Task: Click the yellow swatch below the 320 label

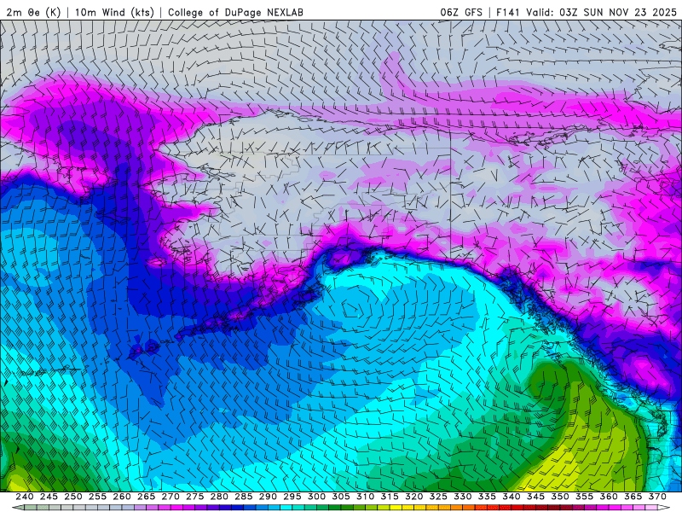Action: click(x=408, y=508)
